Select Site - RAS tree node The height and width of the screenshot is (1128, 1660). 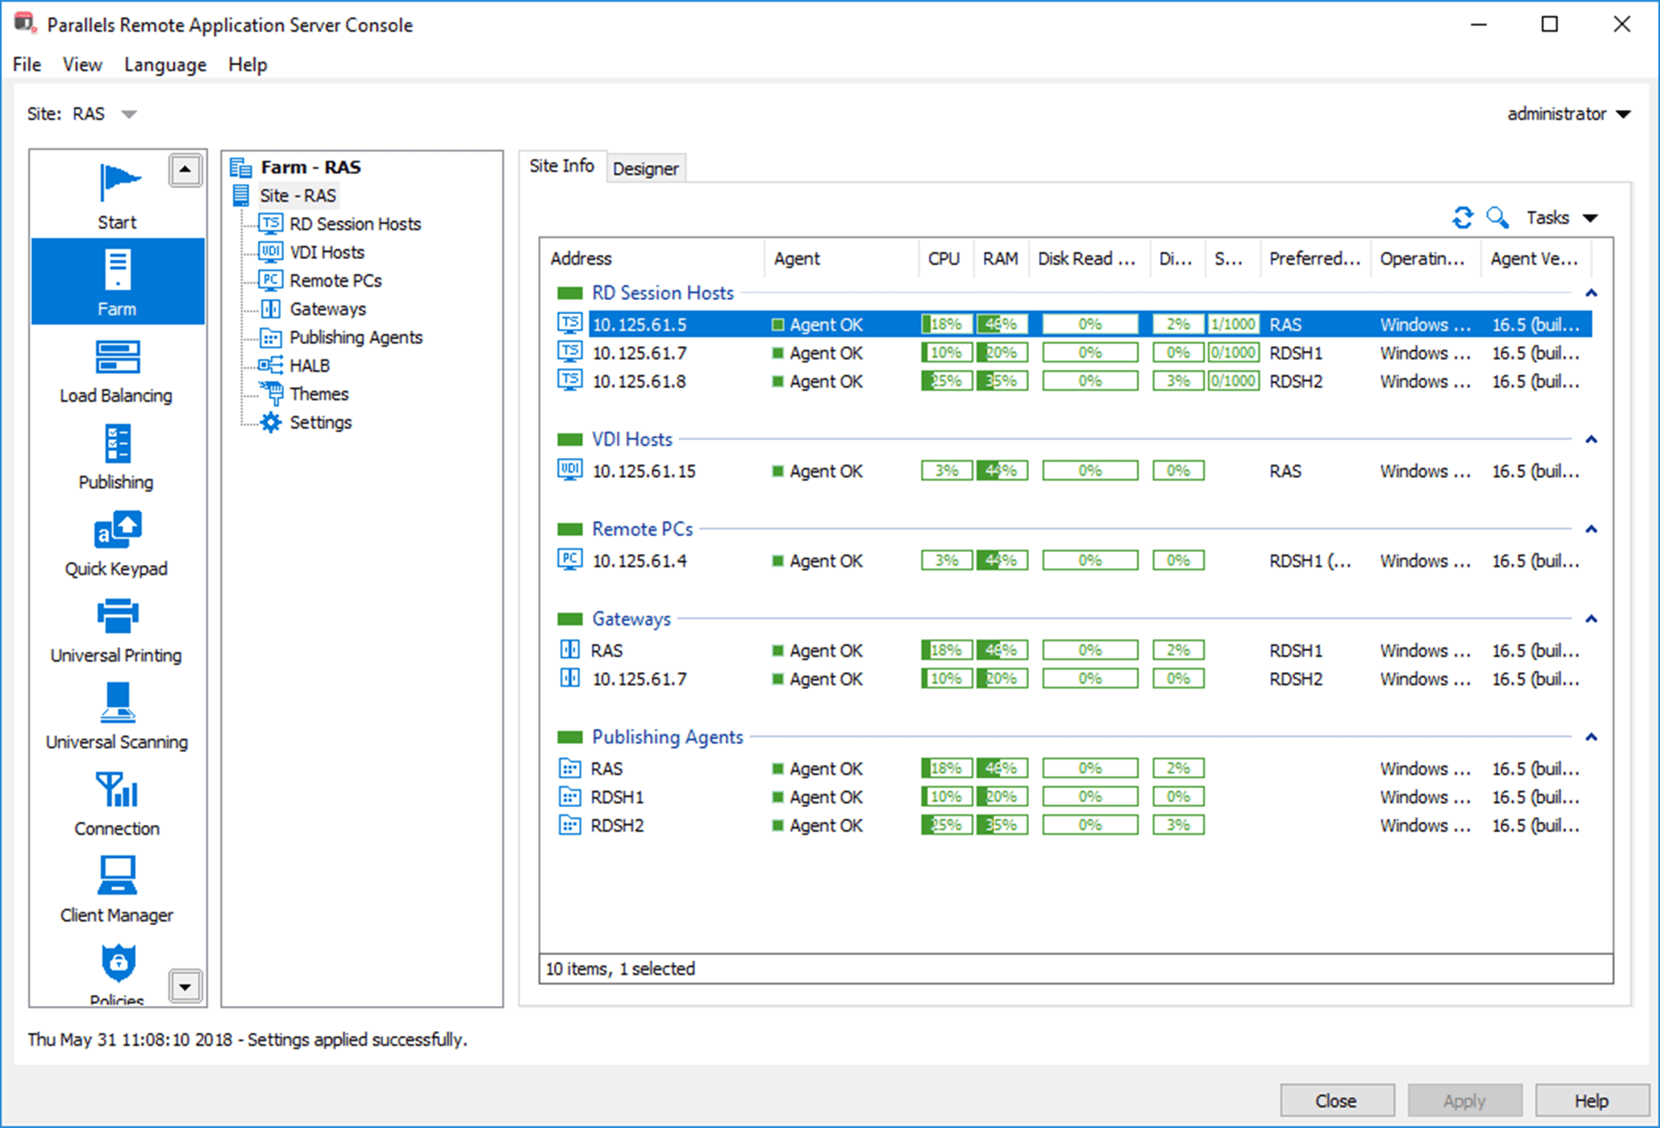(x=297, y=196)
